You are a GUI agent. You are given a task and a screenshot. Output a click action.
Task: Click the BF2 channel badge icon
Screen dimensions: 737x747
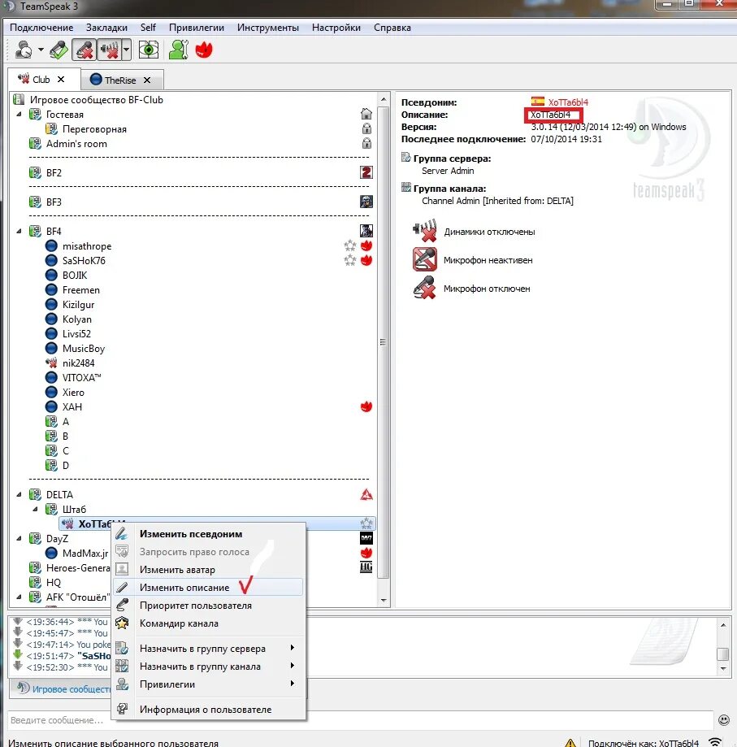(x=366, y=172)
